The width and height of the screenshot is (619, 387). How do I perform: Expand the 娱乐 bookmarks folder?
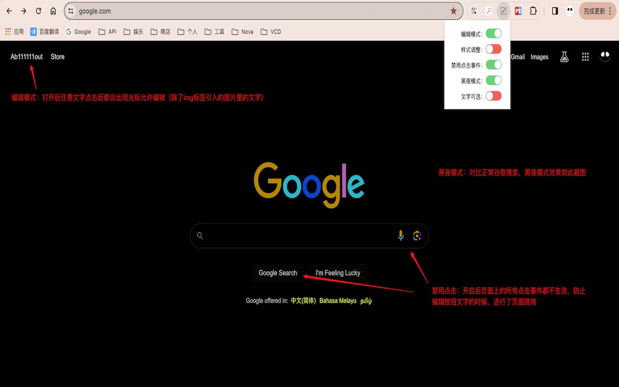(133, 31)
